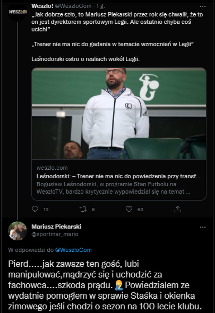Like the Weszło tweet with heart icon
The width and height of the screenshot is (215, 313).
click(x=129, y=209)
